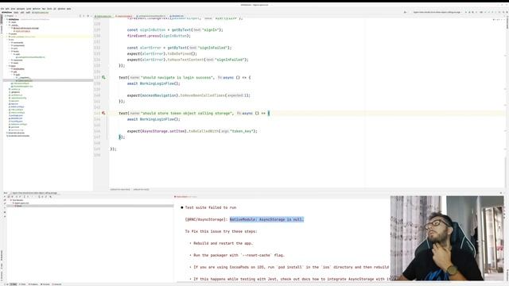Select the Test Results root node
Image resolution: width=509 pixels, height=286 pixels.
click(x=17, y=200)
